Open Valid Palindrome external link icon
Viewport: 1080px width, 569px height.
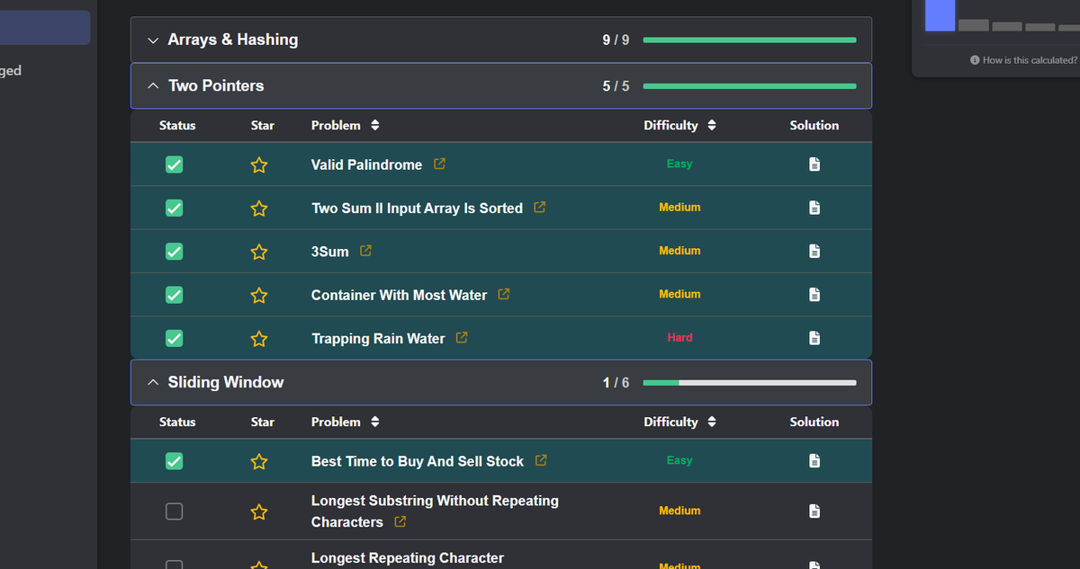pyautogui.click(x=439, y=164)
